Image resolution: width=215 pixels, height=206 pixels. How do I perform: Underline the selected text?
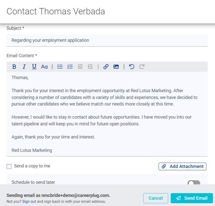(x=34, y=67)
